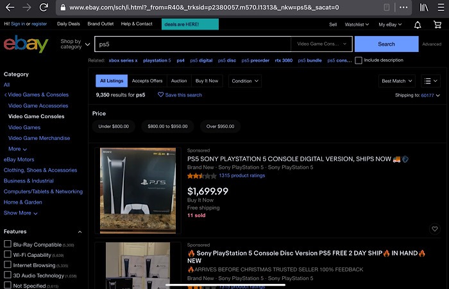Viewport: 449px width, 289px height.
Task: Enable the Include description checkbox
Action: tap(359, 60)
